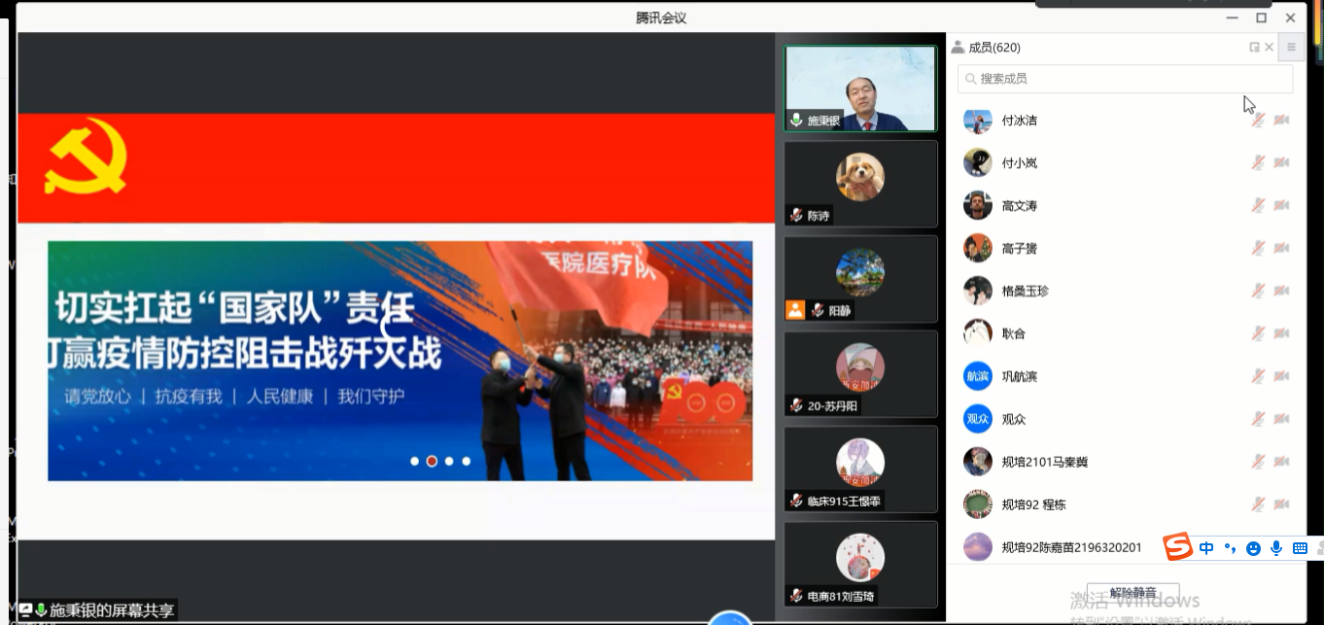Toggle camera for 付冰洁
The height and width of the screenshot is (625, 1324).
pos(1281,120)
